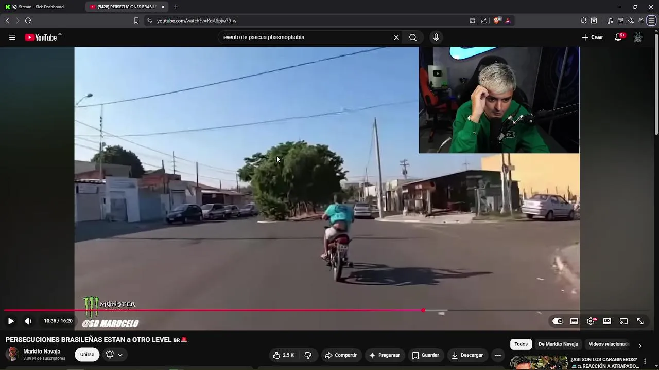Image resolution: width=659 pixels, height=370 pixels.
Task: Open browser music playlist icon
Action: pos(610,21)
